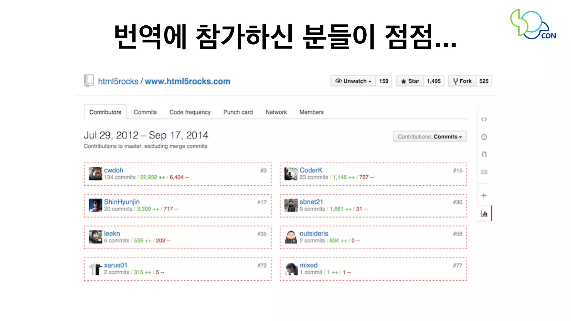Click outsideris's avatar image
The image size is (571, 321).
click(x=291, y=237)
